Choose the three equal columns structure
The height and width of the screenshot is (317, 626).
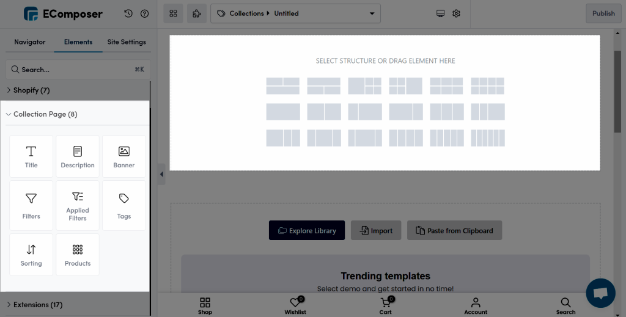[x=447, y=112]
